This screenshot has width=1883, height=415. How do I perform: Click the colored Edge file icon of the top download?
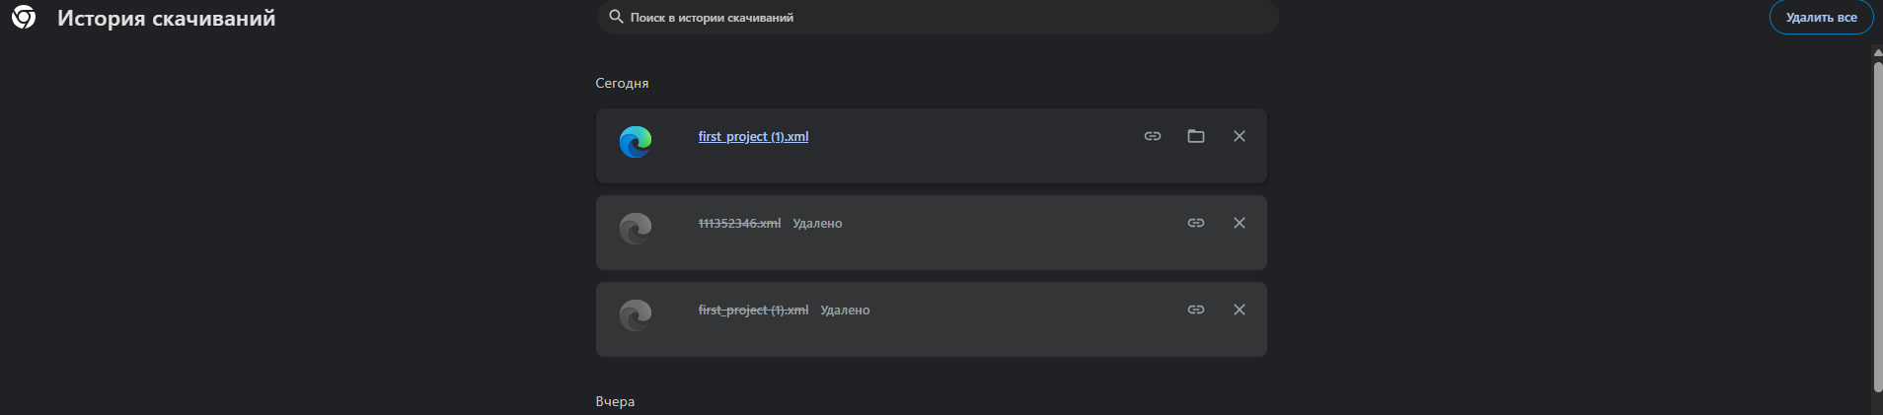[636, 142]
